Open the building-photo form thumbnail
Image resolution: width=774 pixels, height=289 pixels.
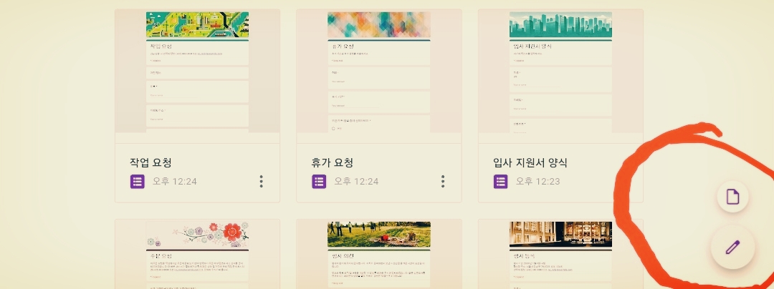click(x=560, y=255)
